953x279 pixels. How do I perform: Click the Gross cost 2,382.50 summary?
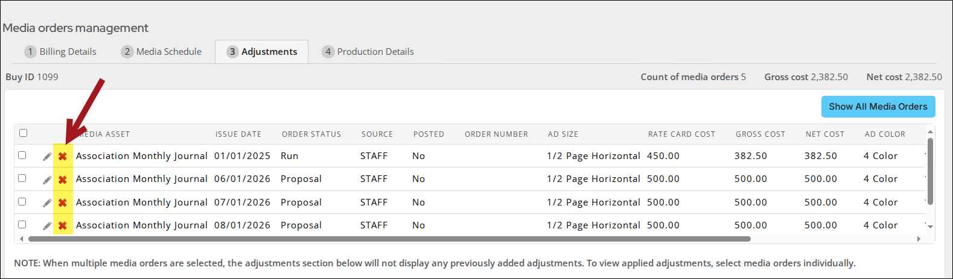click(x=806, y=77)
